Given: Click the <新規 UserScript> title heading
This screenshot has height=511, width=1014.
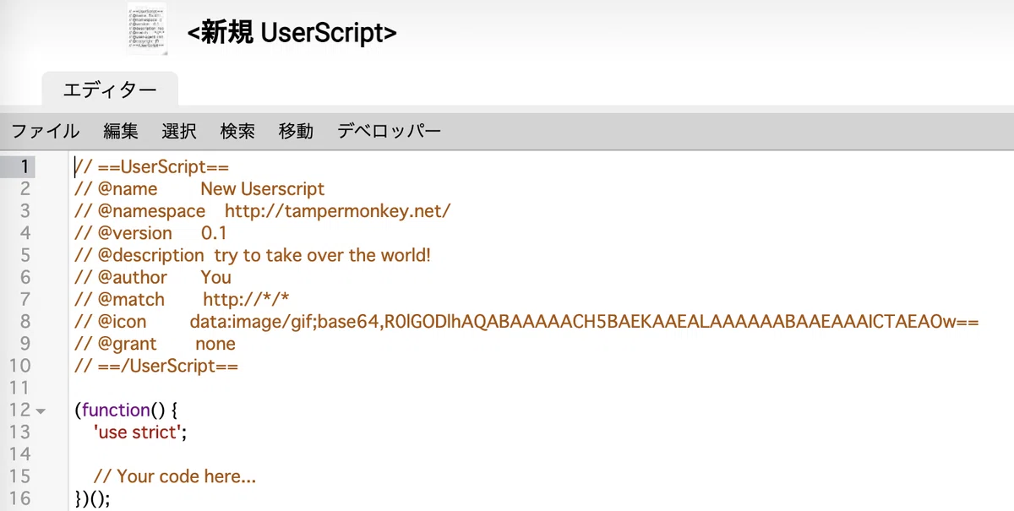Looking at the screenshot, I should point(292,33).
